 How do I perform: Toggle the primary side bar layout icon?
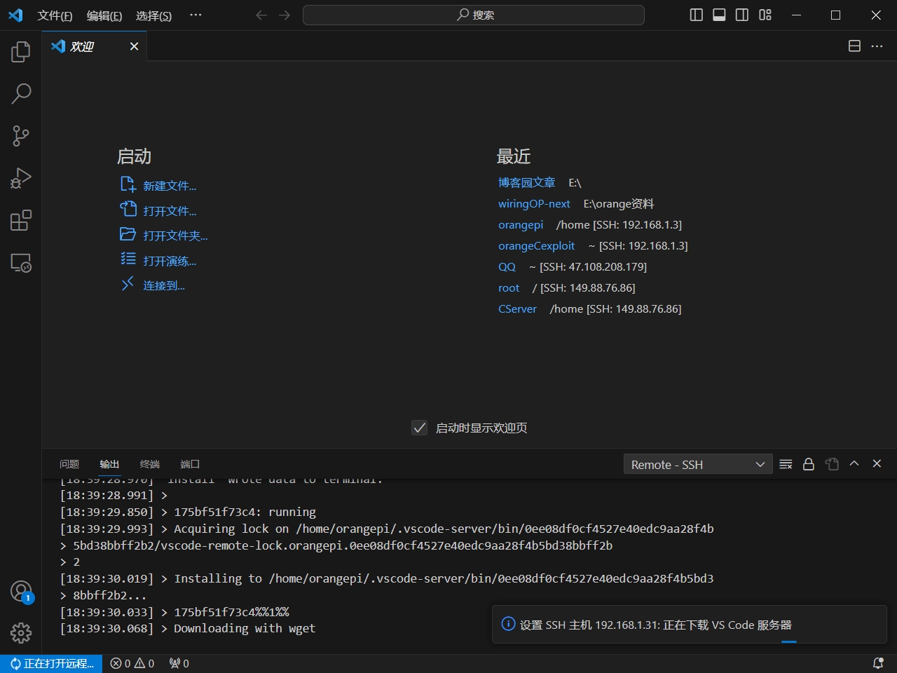click(696, 15)
